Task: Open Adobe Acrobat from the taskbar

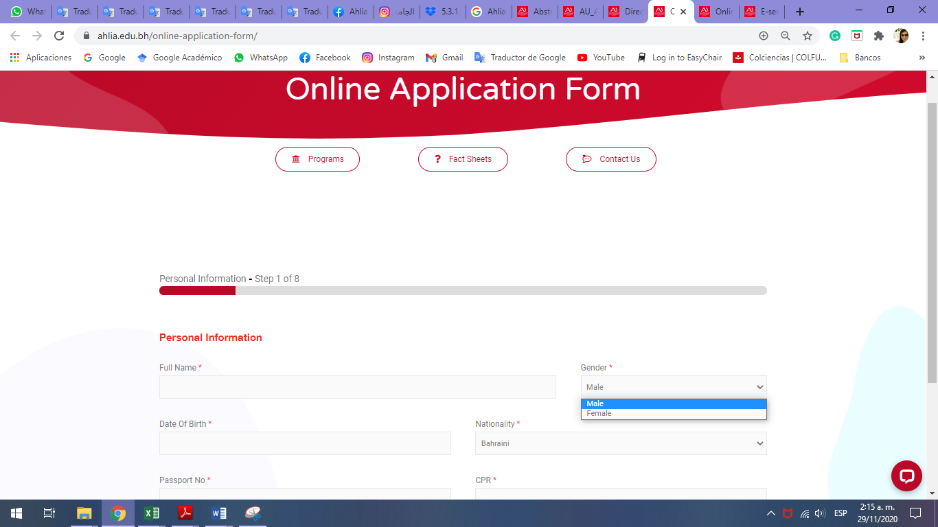Action: point(185,513)
